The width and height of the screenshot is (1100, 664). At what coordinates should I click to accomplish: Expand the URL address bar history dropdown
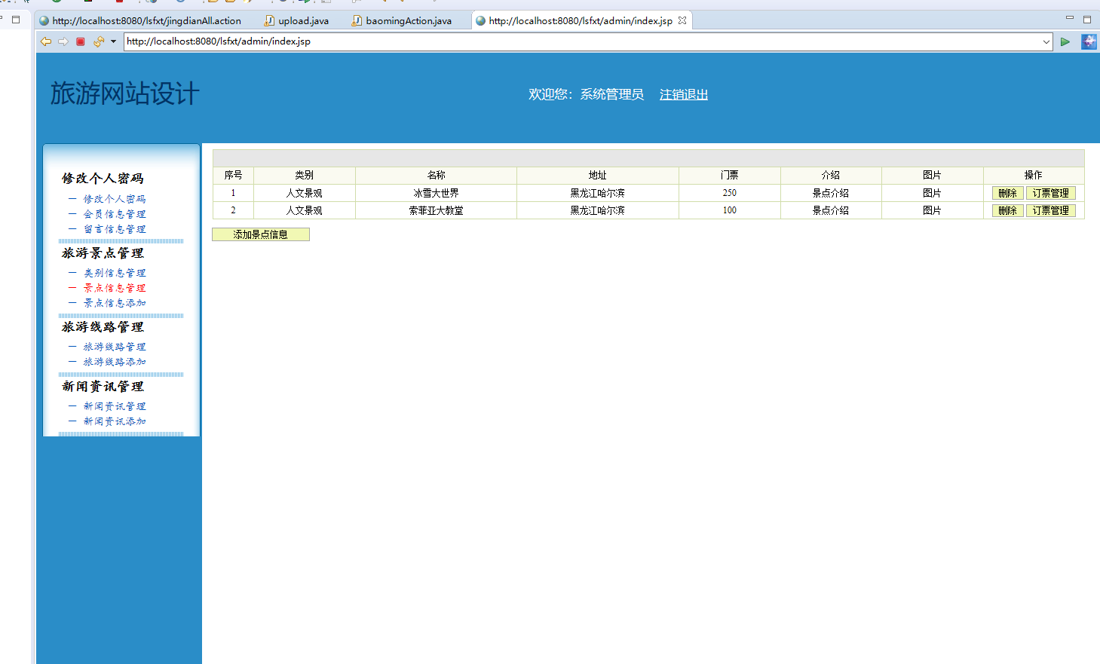click(x=1046, y=41)
